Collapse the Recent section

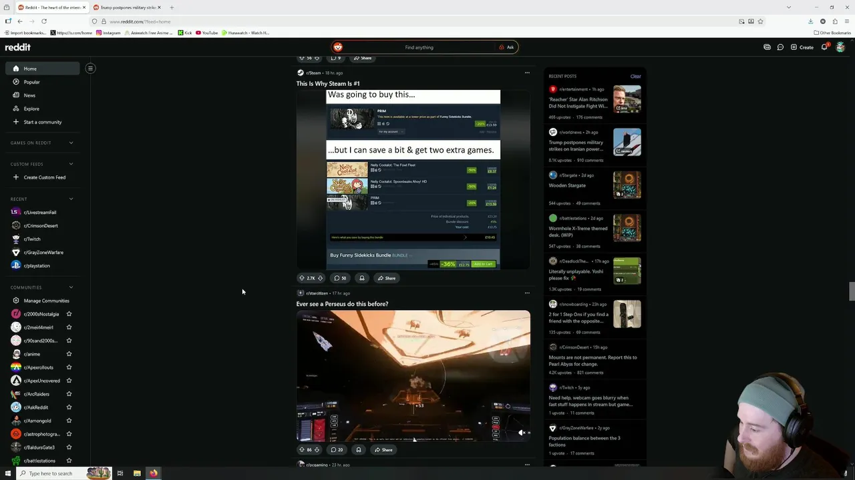[71, 199]
